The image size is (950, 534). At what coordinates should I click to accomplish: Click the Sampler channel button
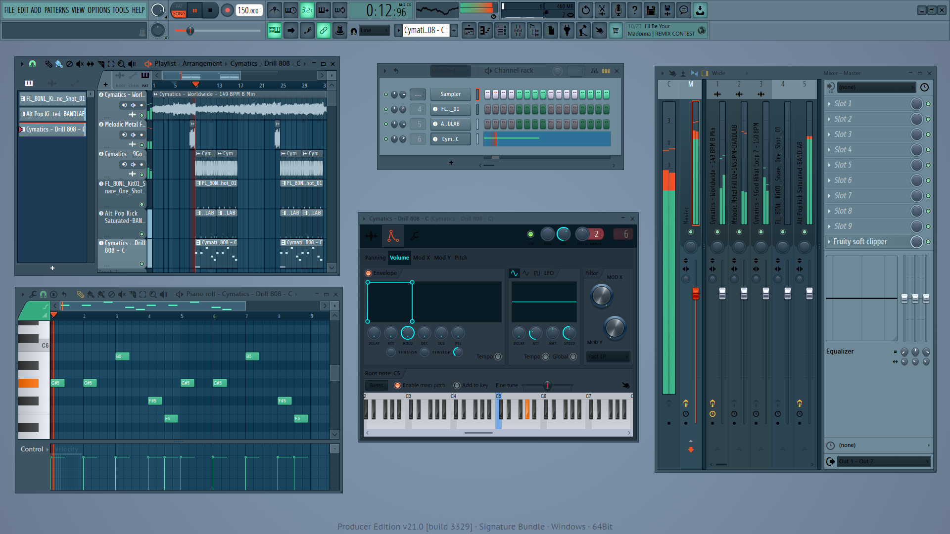(x=450, y=94)
